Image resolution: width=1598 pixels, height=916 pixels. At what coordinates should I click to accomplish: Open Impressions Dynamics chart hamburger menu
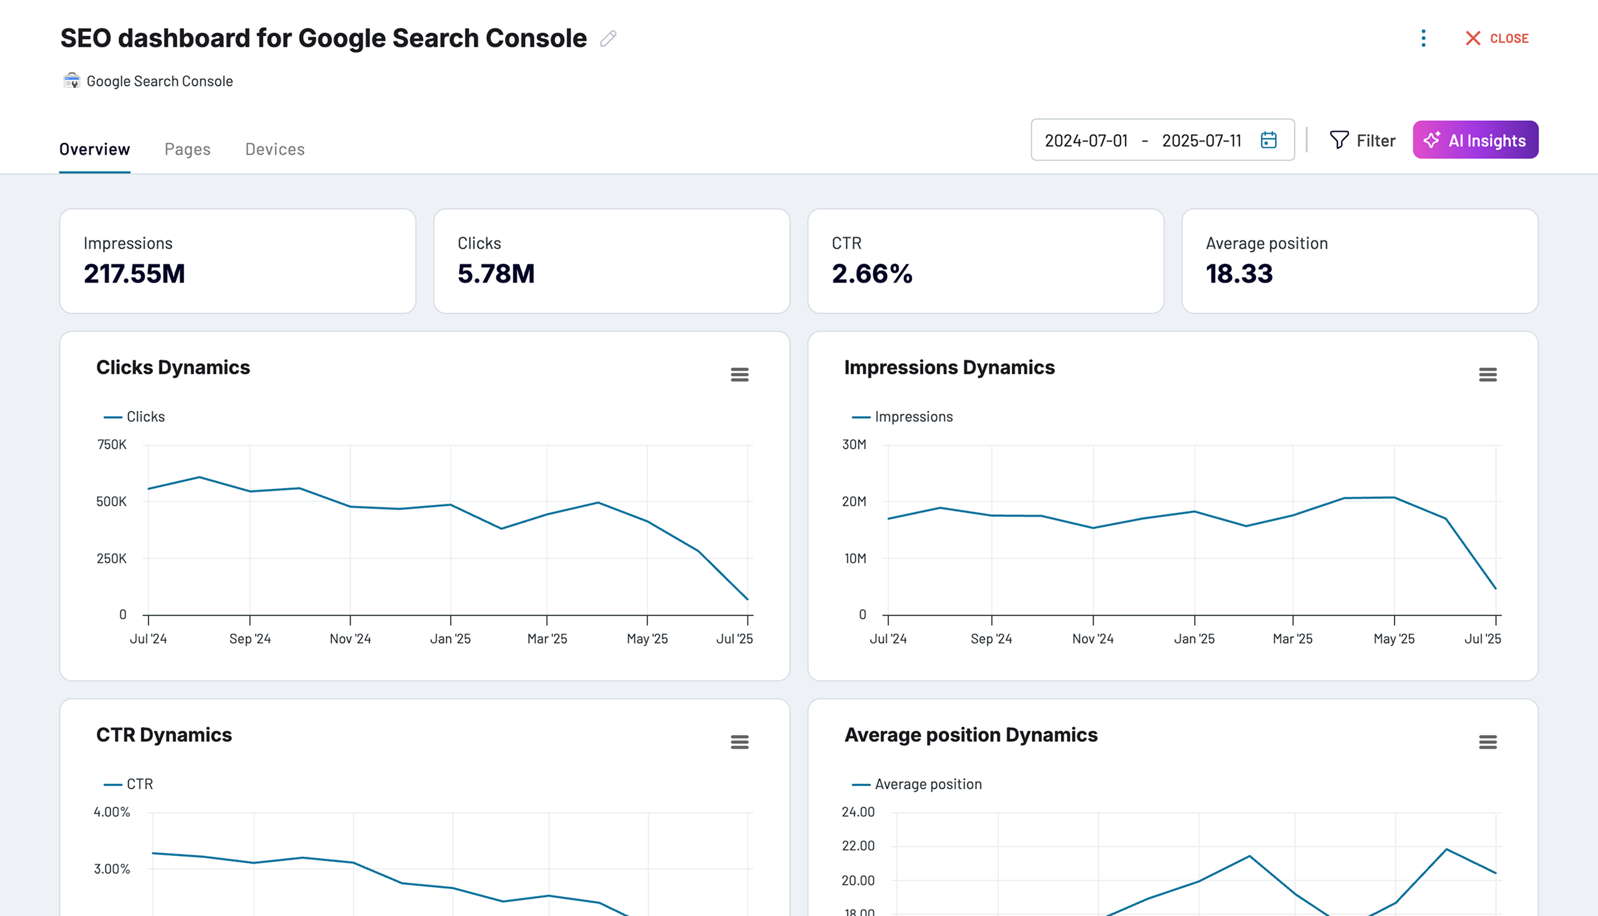point(1488,375)
